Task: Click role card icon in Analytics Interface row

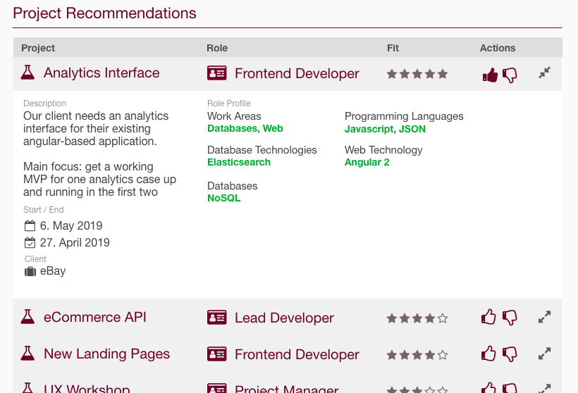Action: click(x=216, y=73)
